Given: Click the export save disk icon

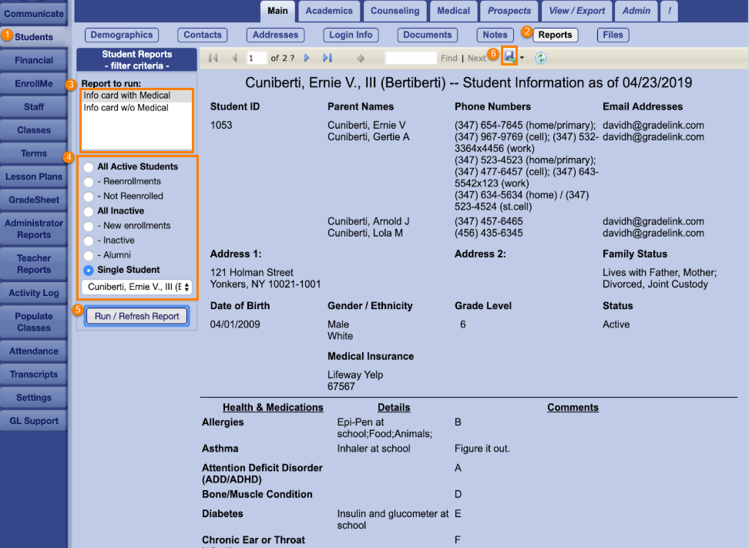Looking at the screenshot, I should point(509,57).
